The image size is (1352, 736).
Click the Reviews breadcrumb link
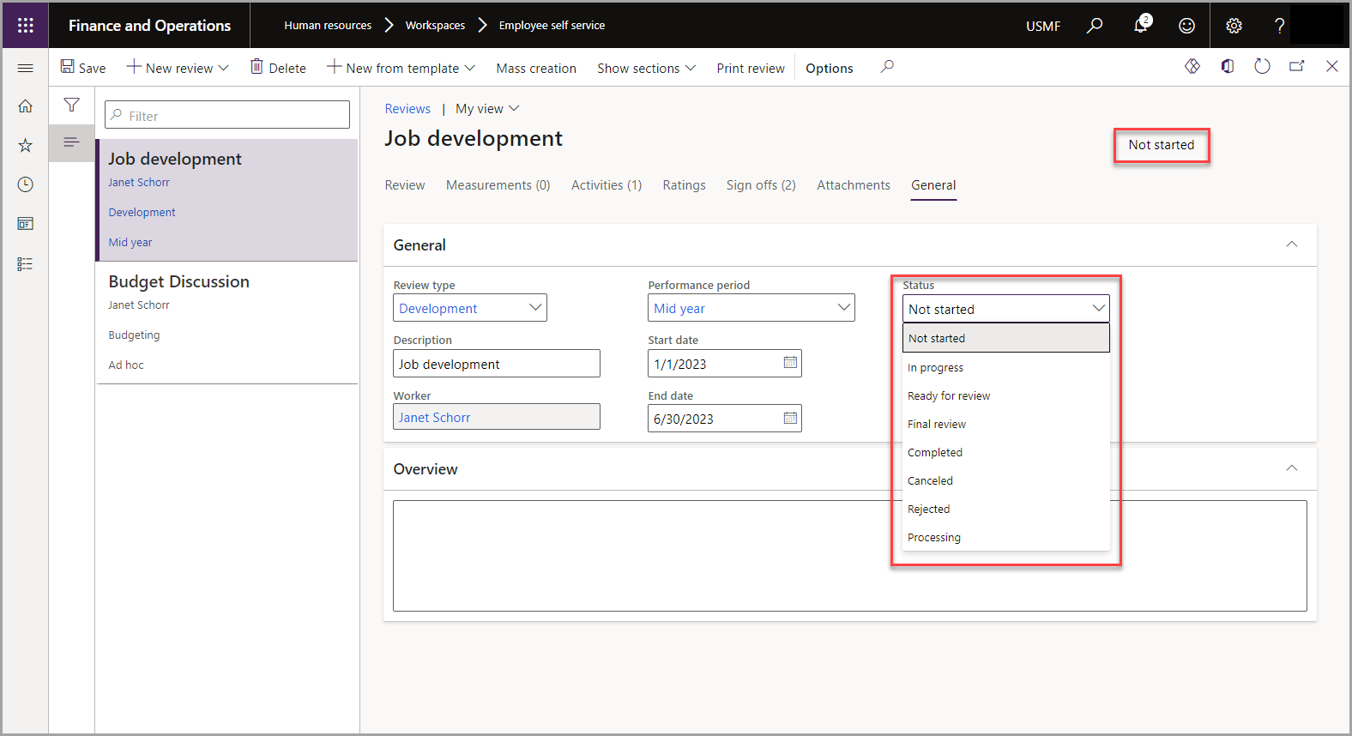407,109
